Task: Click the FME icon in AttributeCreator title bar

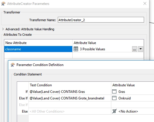Action: pyautogui.click(x=3, y=4)
